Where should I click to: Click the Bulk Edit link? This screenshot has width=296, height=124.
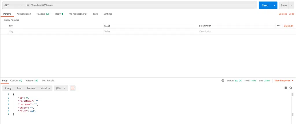tap(289, 26)
